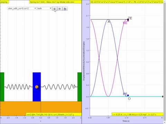The width and height of the screenshot is (166, 124).
Task: Click the right spring coil
Action: click(59, 87)
